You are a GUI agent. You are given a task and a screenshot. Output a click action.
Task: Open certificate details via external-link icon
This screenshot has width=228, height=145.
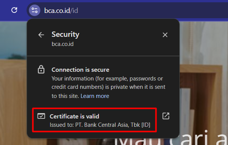coord(166,116)
